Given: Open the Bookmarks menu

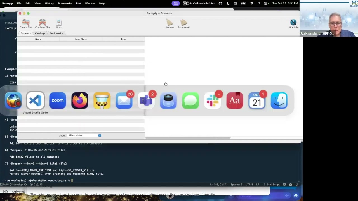Looking at the screenshot, I should tap(65, 3).
